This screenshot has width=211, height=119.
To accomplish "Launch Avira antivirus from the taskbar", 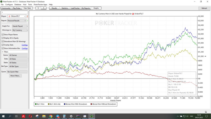I will 24,116.
